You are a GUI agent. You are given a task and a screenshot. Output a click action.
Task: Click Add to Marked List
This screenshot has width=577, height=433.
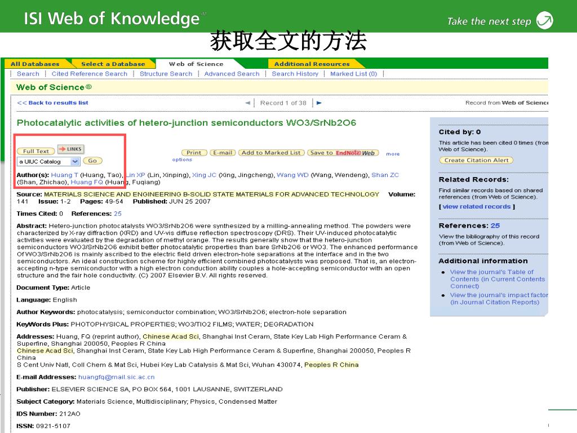click(272, 153)
